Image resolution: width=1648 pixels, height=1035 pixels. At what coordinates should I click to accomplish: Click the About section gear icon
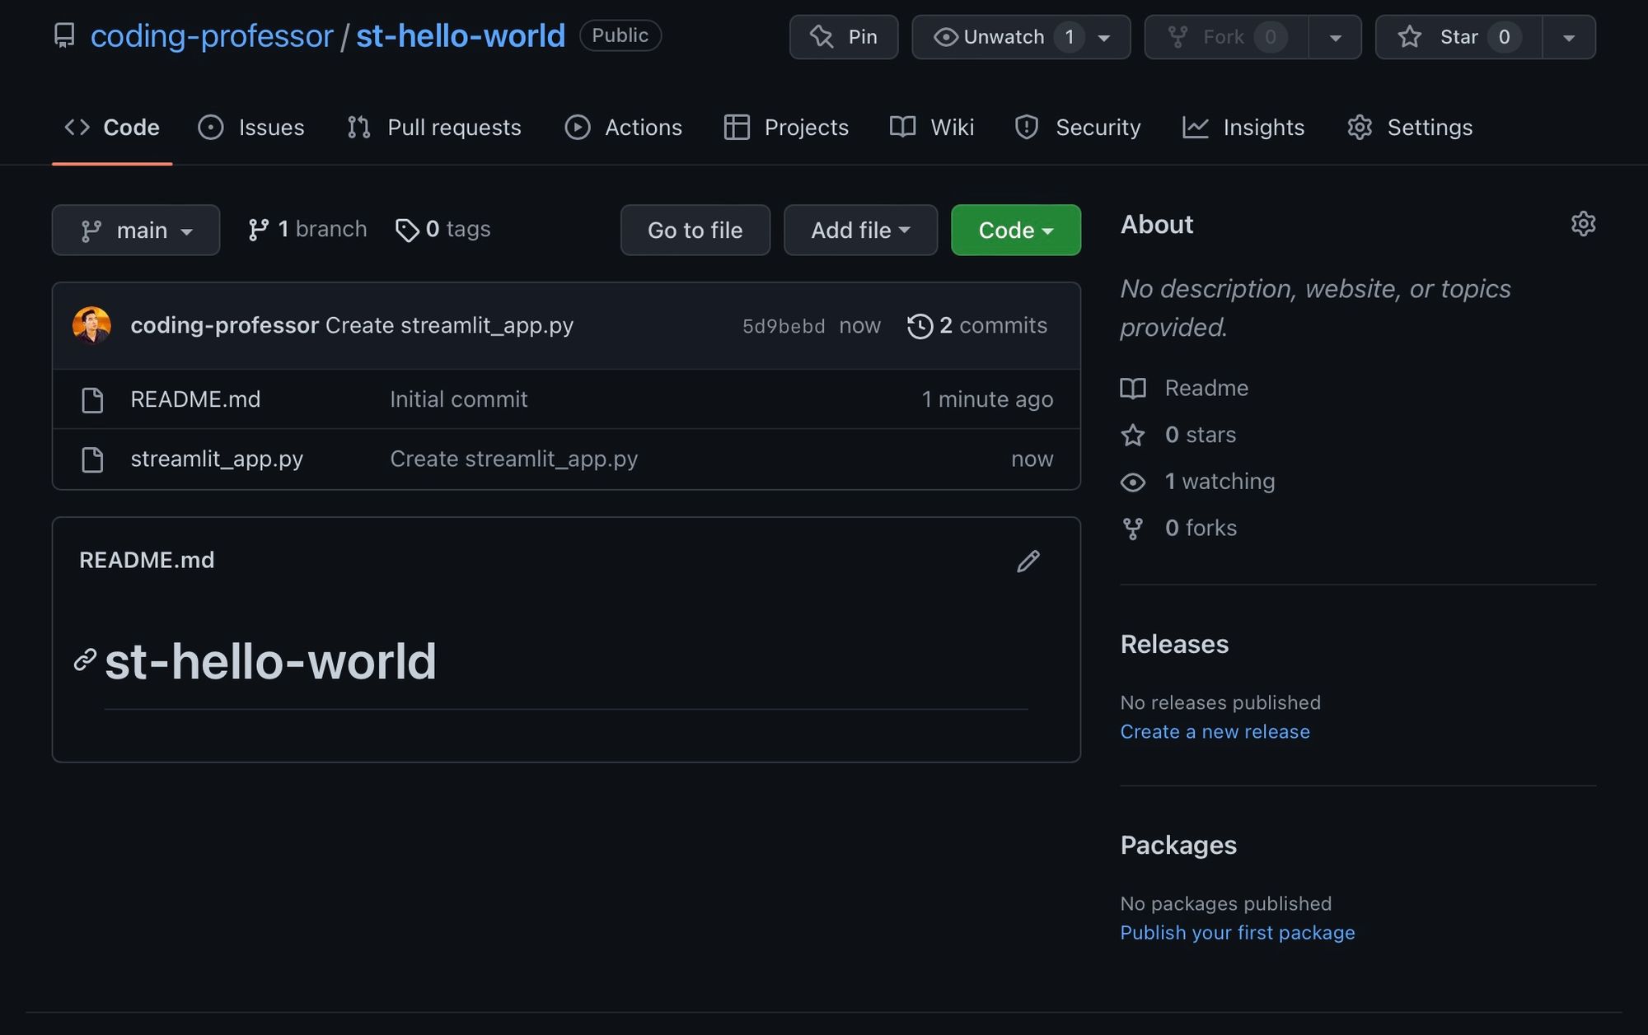coord(1583,224)
